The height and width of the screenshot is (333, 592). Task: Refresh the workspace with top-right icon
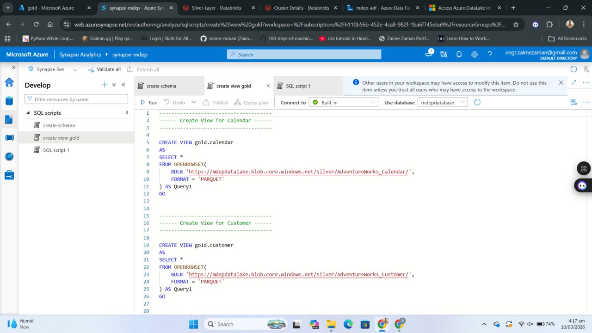point(573,69)
